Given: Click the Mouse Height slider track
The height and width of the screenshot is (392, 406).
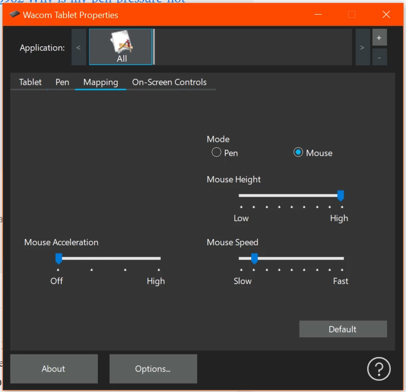Looking at the screenshot, I should pos(291,196).
